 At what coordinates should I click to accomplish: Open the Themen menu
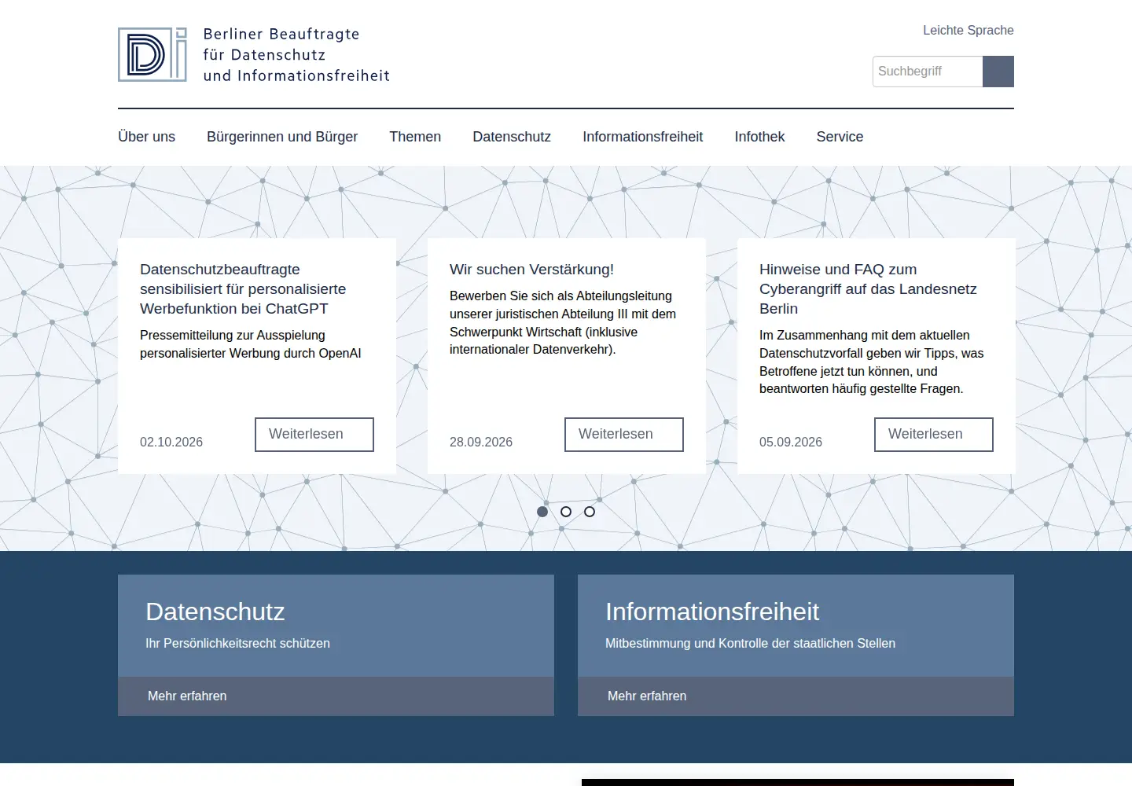click(x=415, y=137)
